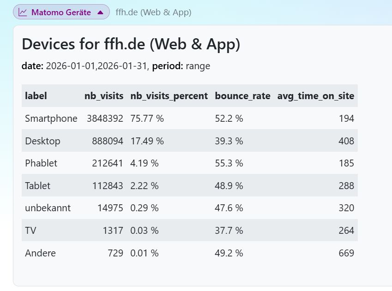Click the date range text 2026-01-01,2026-01-31

97,66
